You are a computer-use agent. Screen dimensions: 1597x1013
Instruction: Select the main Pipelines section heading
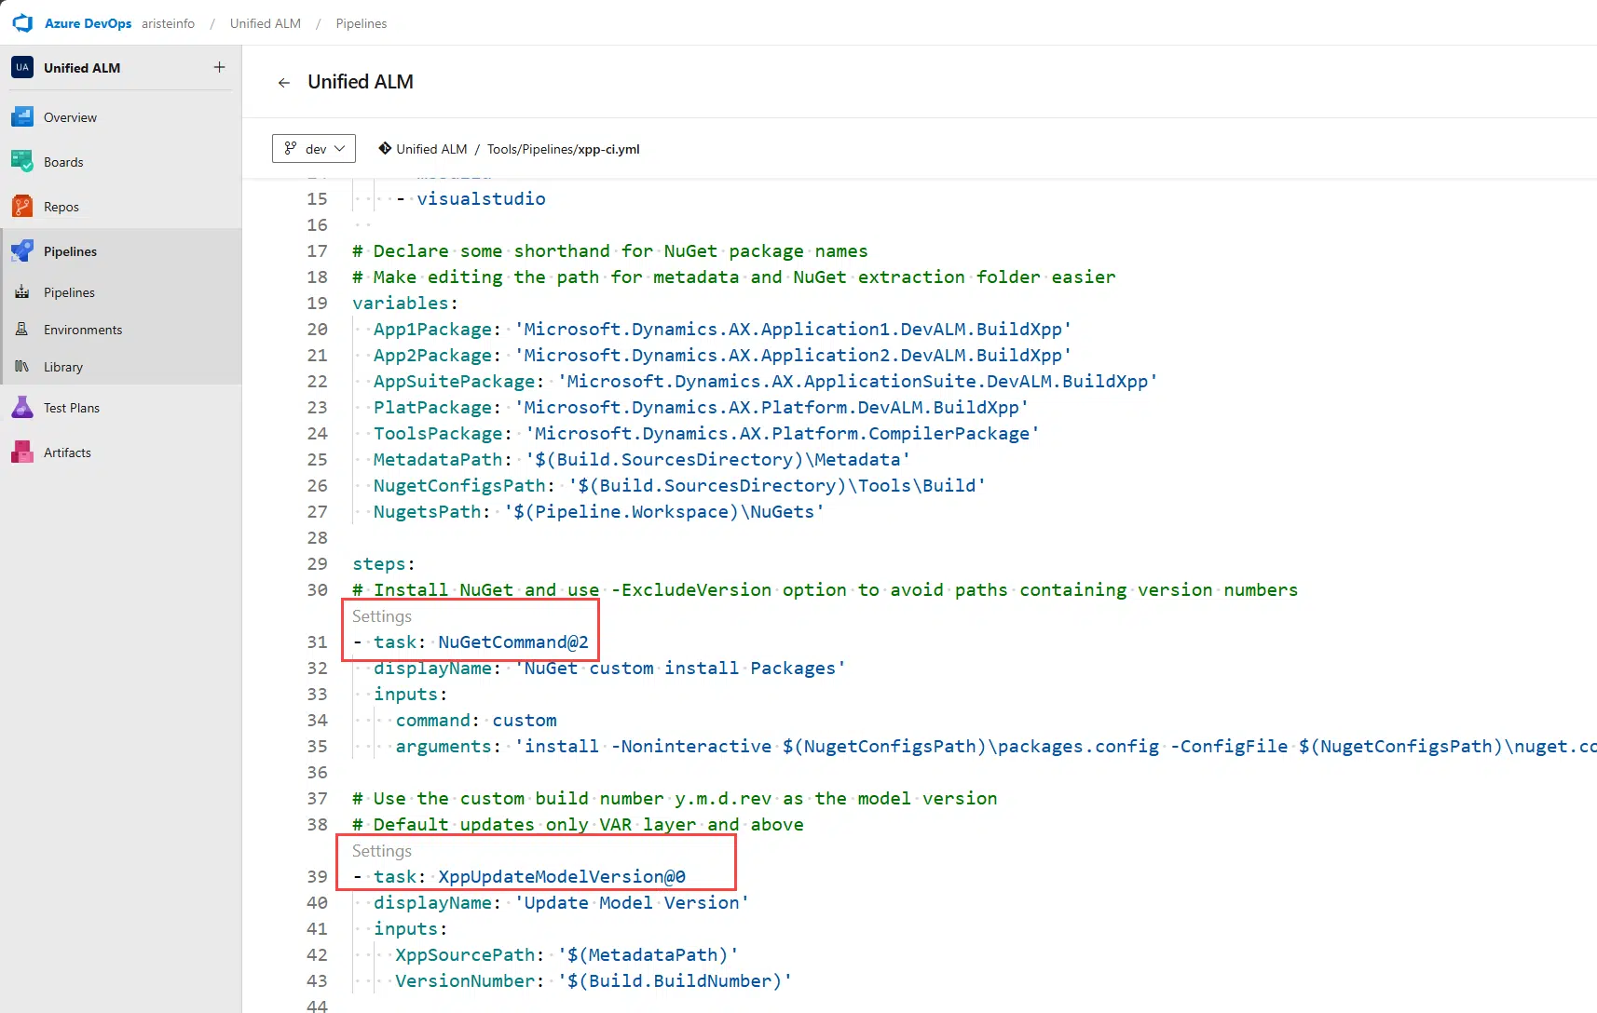click(70, 251)
